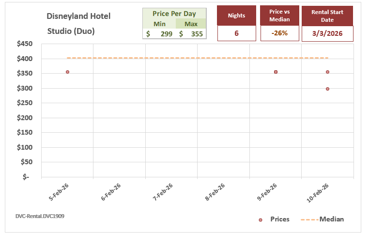Click the 7-Feb-26 axis date label
369x235 pixels.
[x=163, y=192]
